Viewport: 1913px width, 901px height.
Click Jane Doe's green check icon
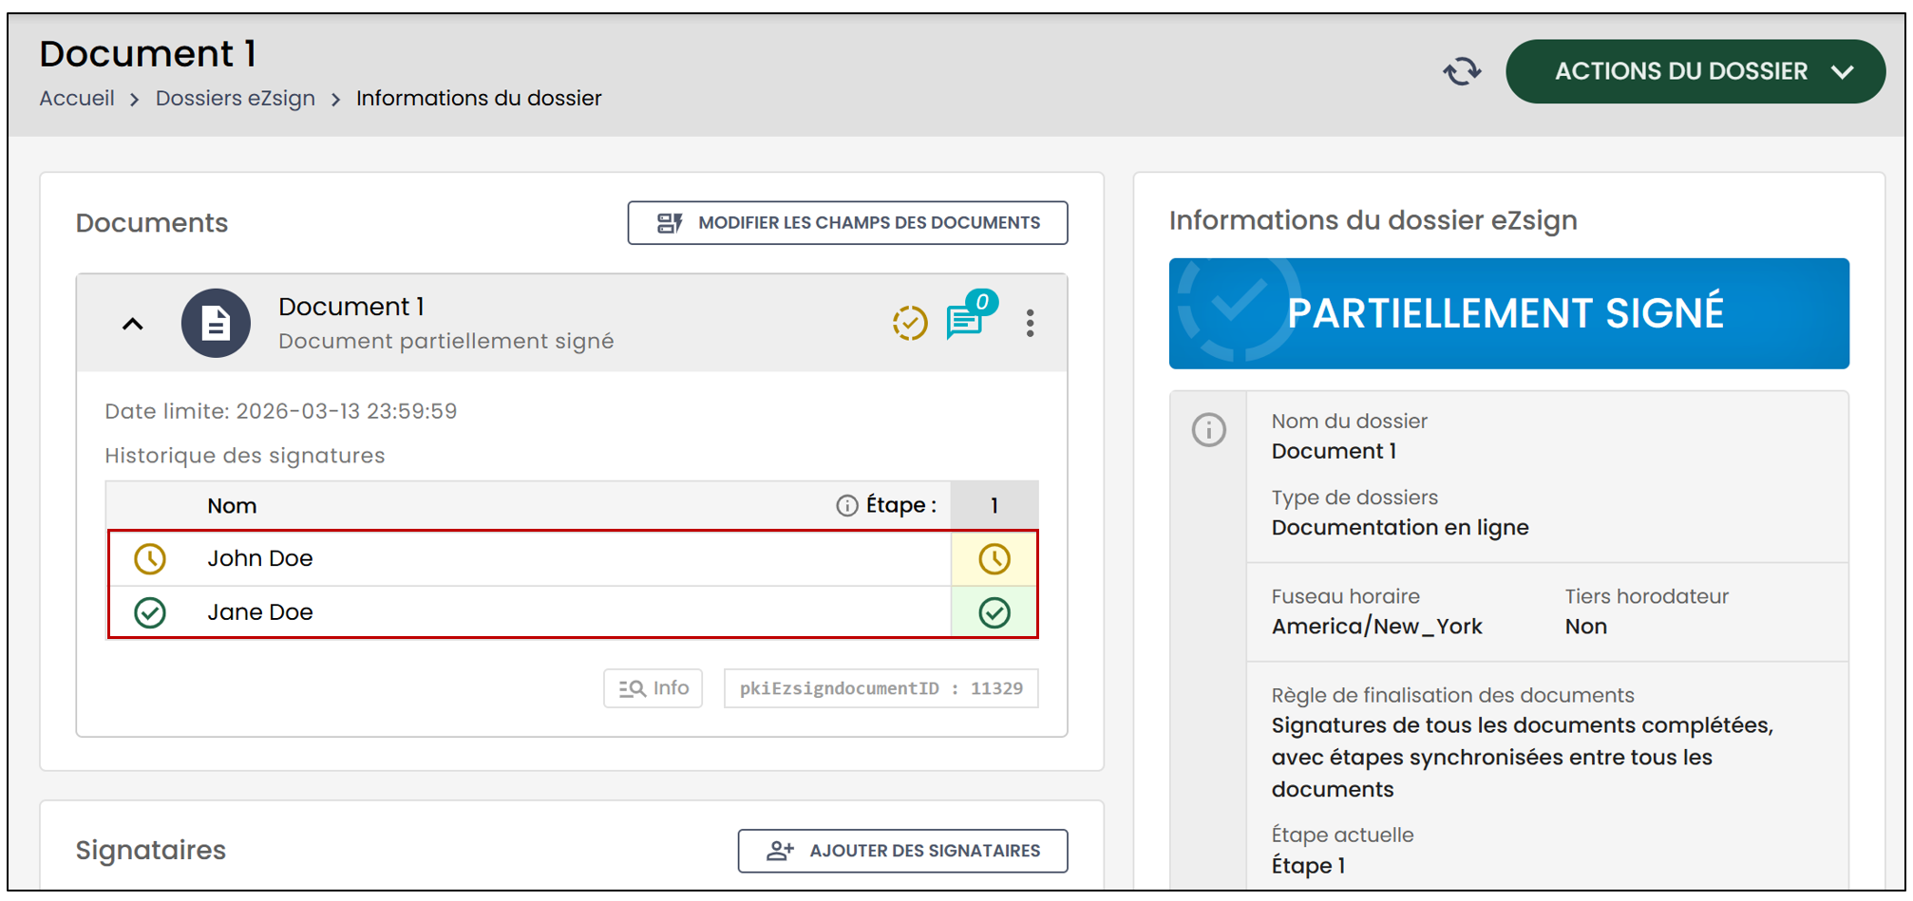150,612
